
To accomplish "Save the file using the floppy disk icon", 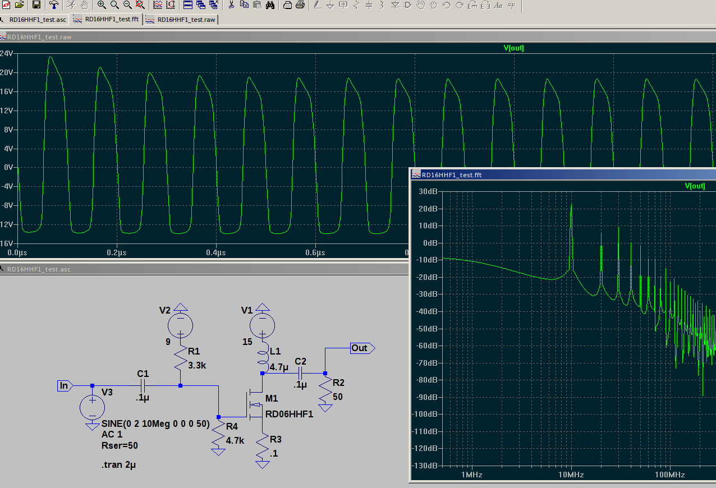I will point(36,5).
